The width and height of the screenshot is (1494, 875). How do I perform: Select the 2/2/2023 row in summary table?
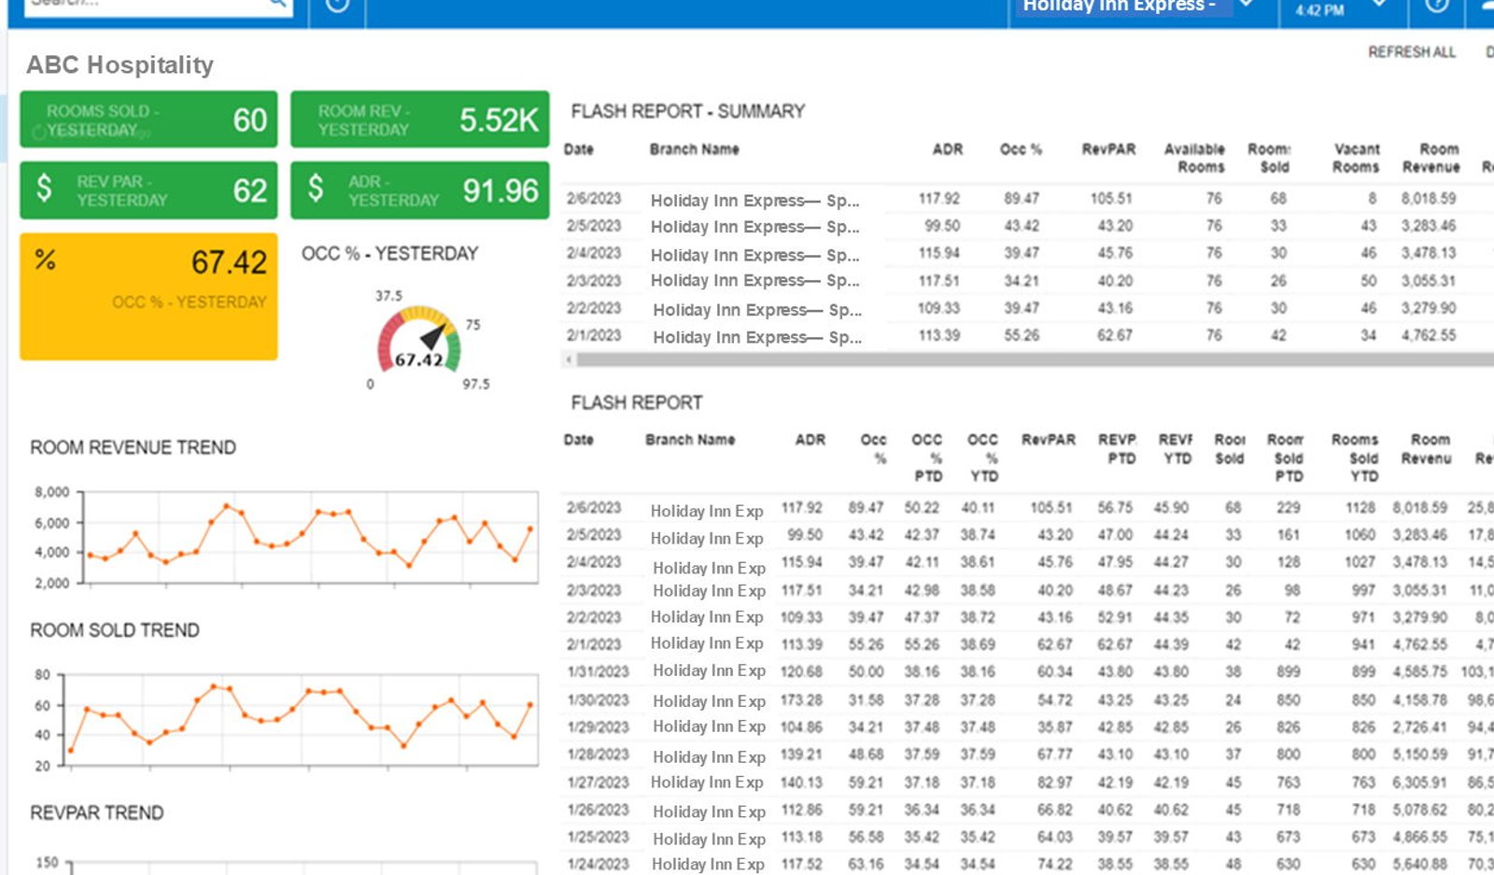[x=1027, y=308]
